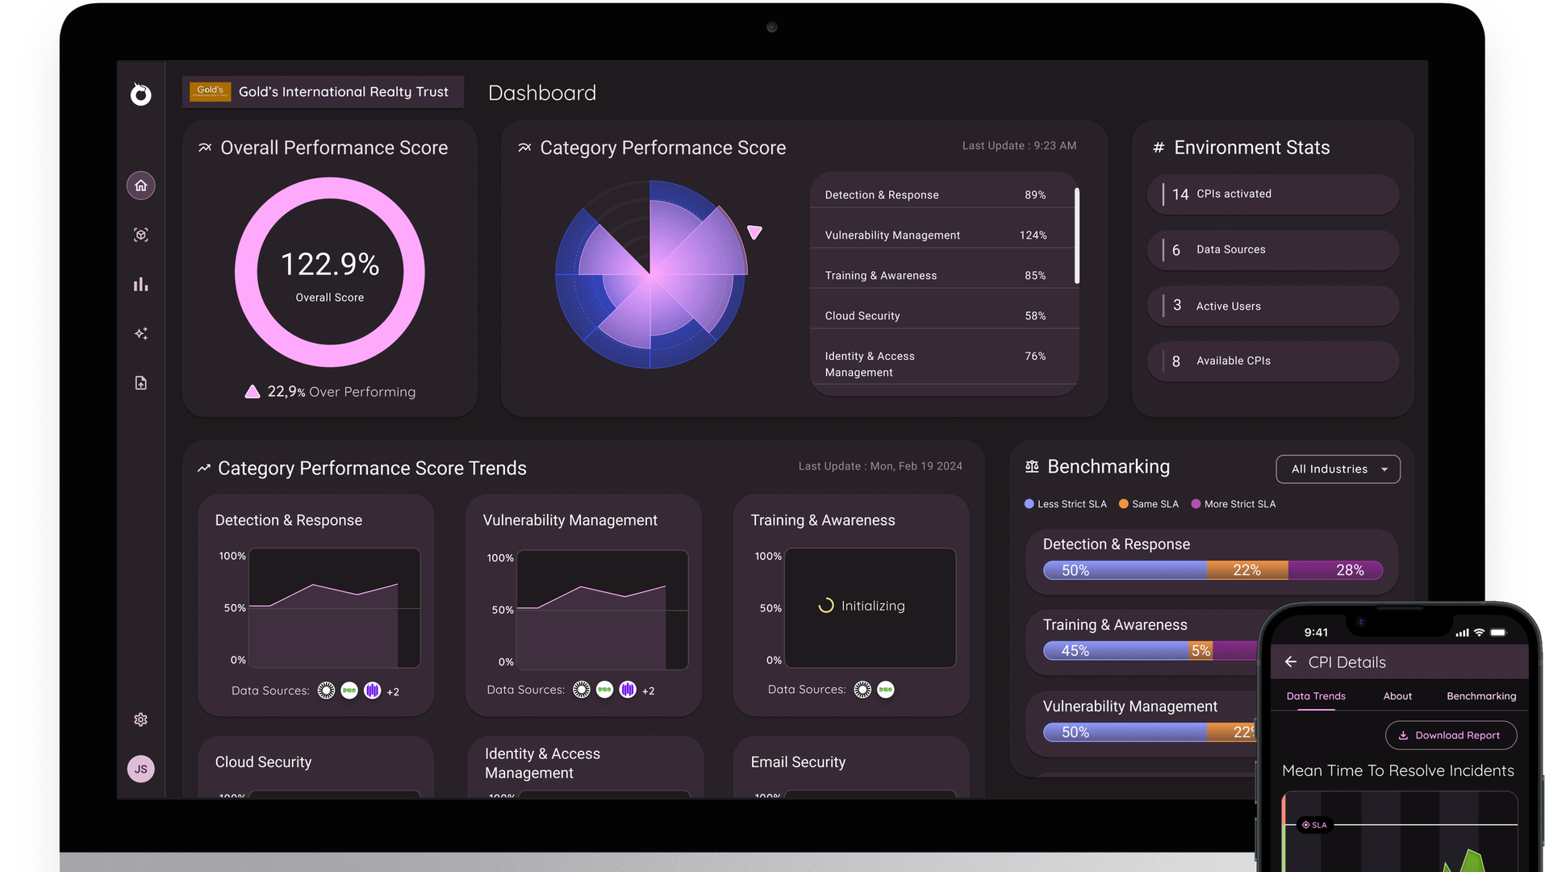Open the report export sidebar icon

pyautogui.click(x=141, y=383)
